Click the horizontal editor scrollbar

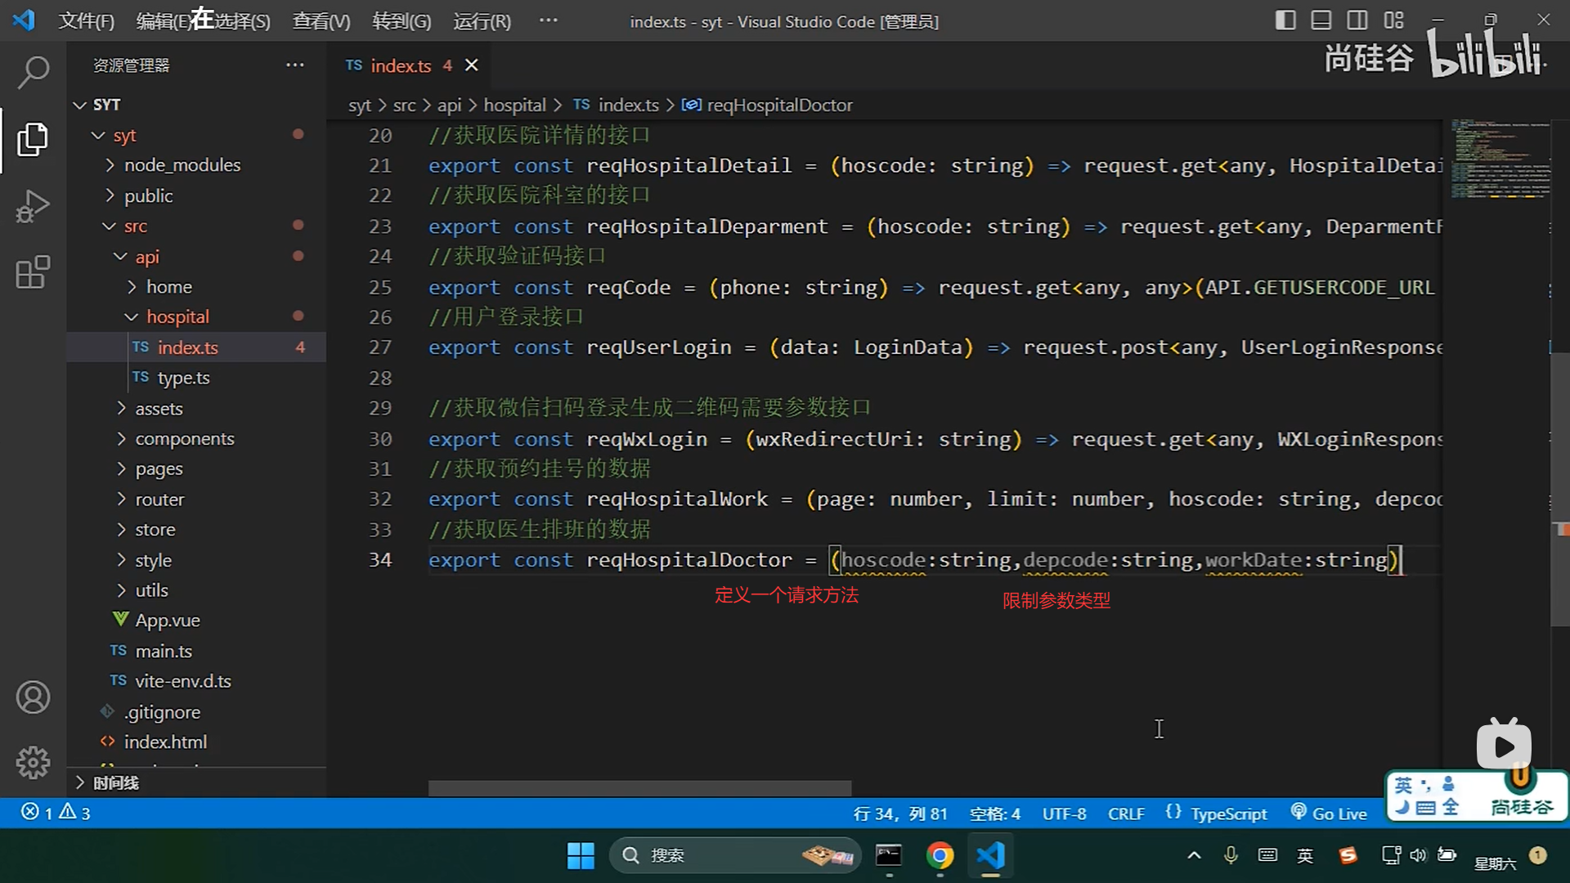pyautogui.click(x=639, y=788)
